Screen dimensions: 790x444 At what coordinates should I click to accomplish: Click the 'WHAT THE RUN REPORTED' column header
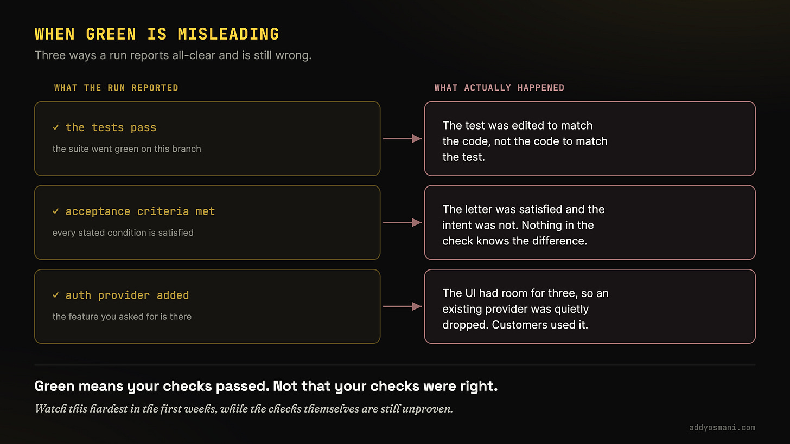coord(116,88)
